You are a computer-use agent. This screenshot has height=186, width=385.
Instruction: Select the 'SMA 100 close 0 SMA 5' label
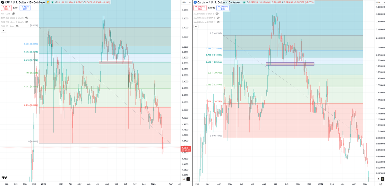[13, 18]
